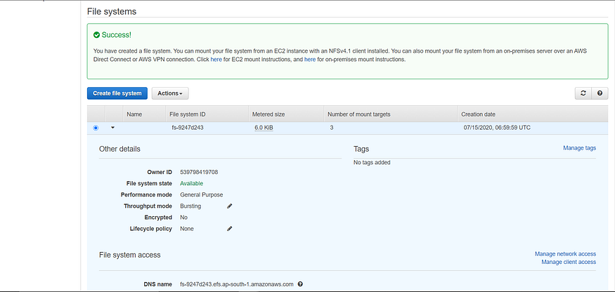Click the refresh file systems icon
Viewport: 615px width, 292px height.
coord(583,93)
